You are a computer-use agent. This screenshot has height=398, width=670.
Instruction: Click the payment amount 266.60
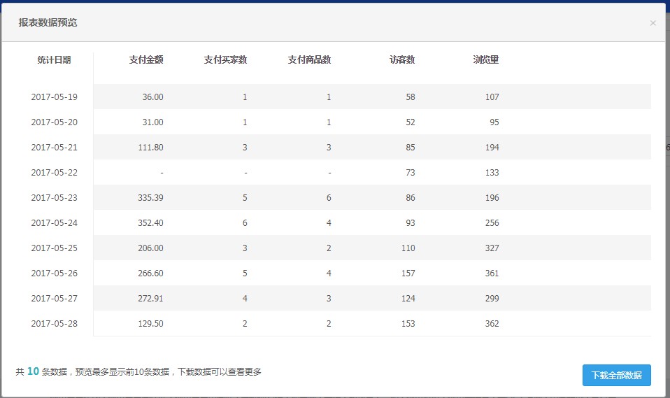pos(150,273)
